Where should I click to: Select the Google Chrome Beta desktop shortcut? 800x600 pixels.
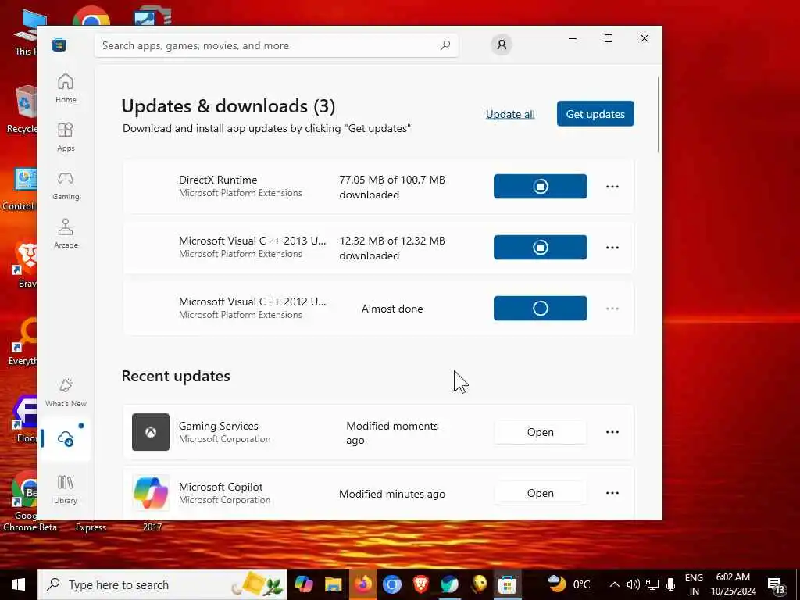point(27,502)
